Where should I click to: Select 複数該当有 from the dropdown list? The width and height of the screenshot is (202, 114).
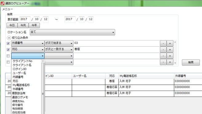coord(19,93)
